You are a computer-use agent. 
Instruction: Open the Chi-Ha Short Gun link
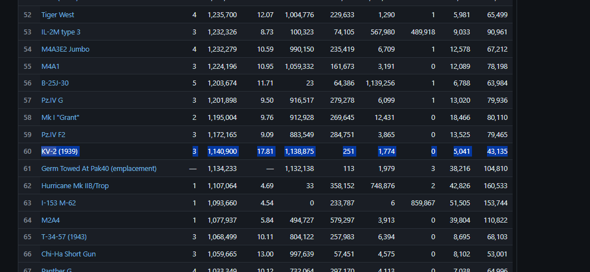pyautogui.click(x=68, y=254)
